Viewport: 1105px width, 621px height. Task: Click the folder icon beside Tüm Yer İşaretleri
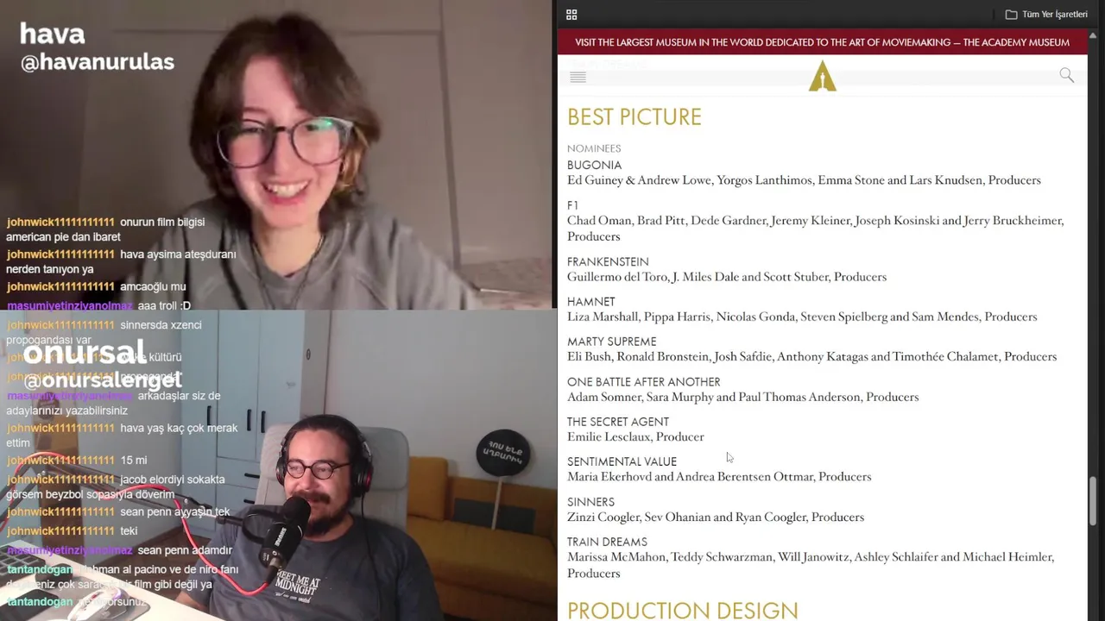coord(1011,15)
